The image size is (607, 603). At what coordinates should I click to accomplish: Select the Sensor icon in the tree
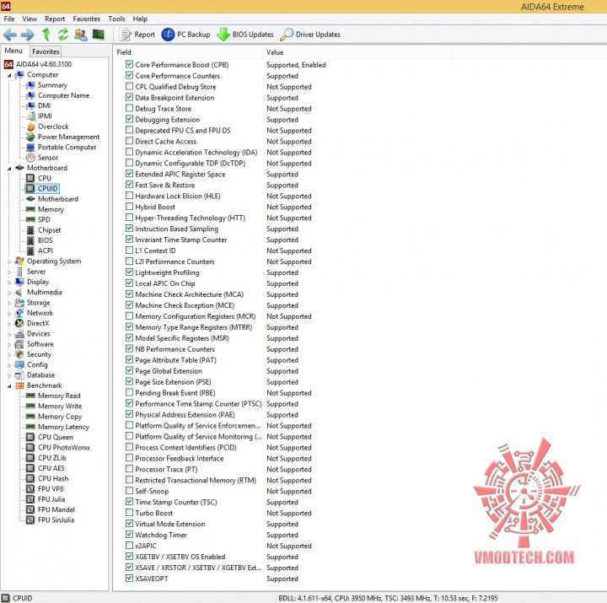(30, 158)
